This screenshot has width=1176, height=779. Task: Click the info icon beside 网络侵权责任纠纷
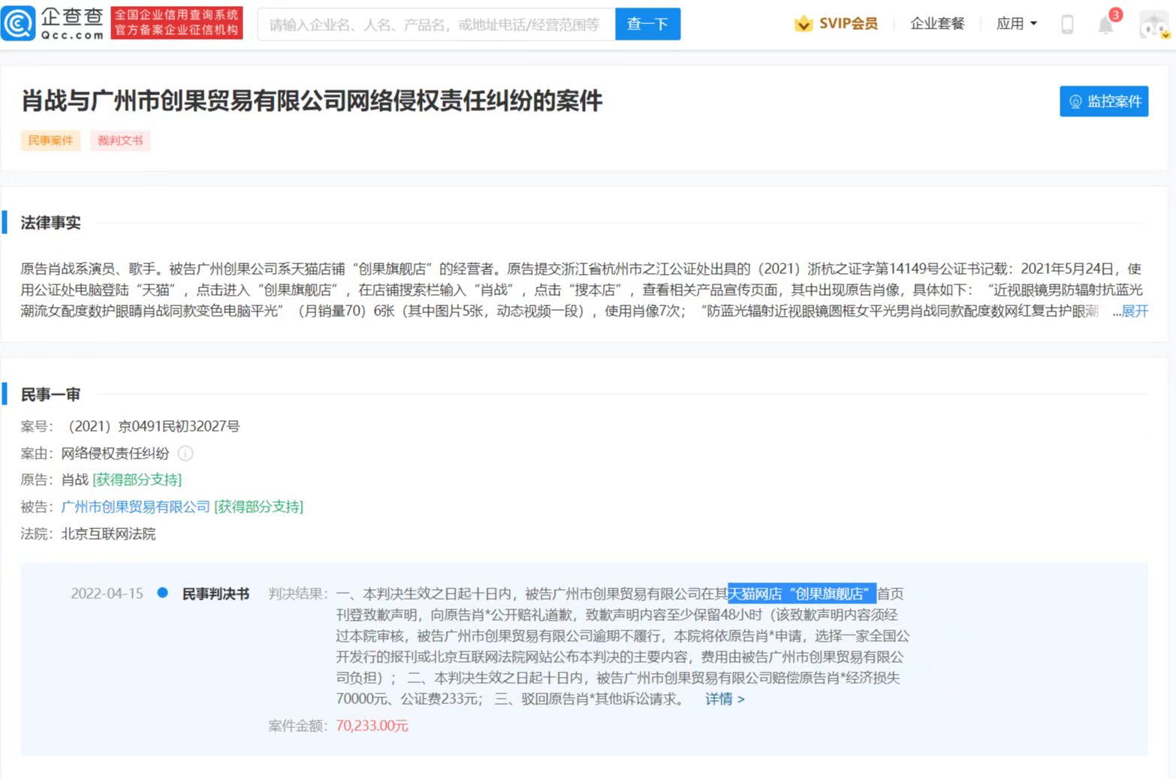[x=185, y=453]
